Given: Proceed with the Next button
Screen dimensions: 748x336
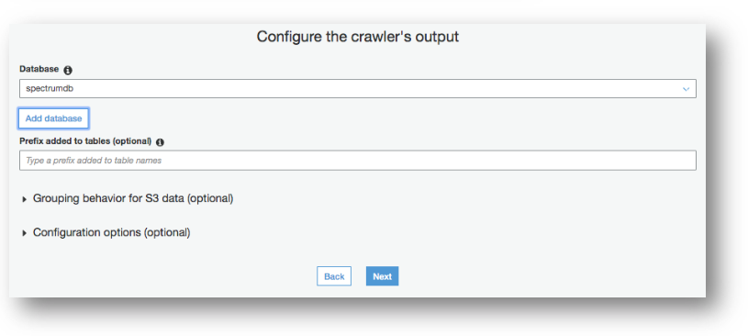Looking at the screenshot, I should 382,276.
